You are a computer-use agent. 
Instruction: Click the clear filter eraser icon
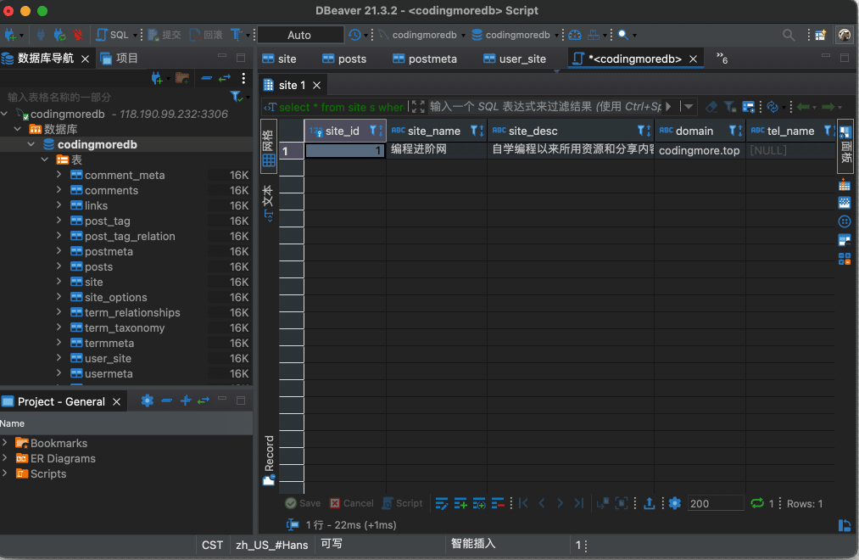click(711, 107)
